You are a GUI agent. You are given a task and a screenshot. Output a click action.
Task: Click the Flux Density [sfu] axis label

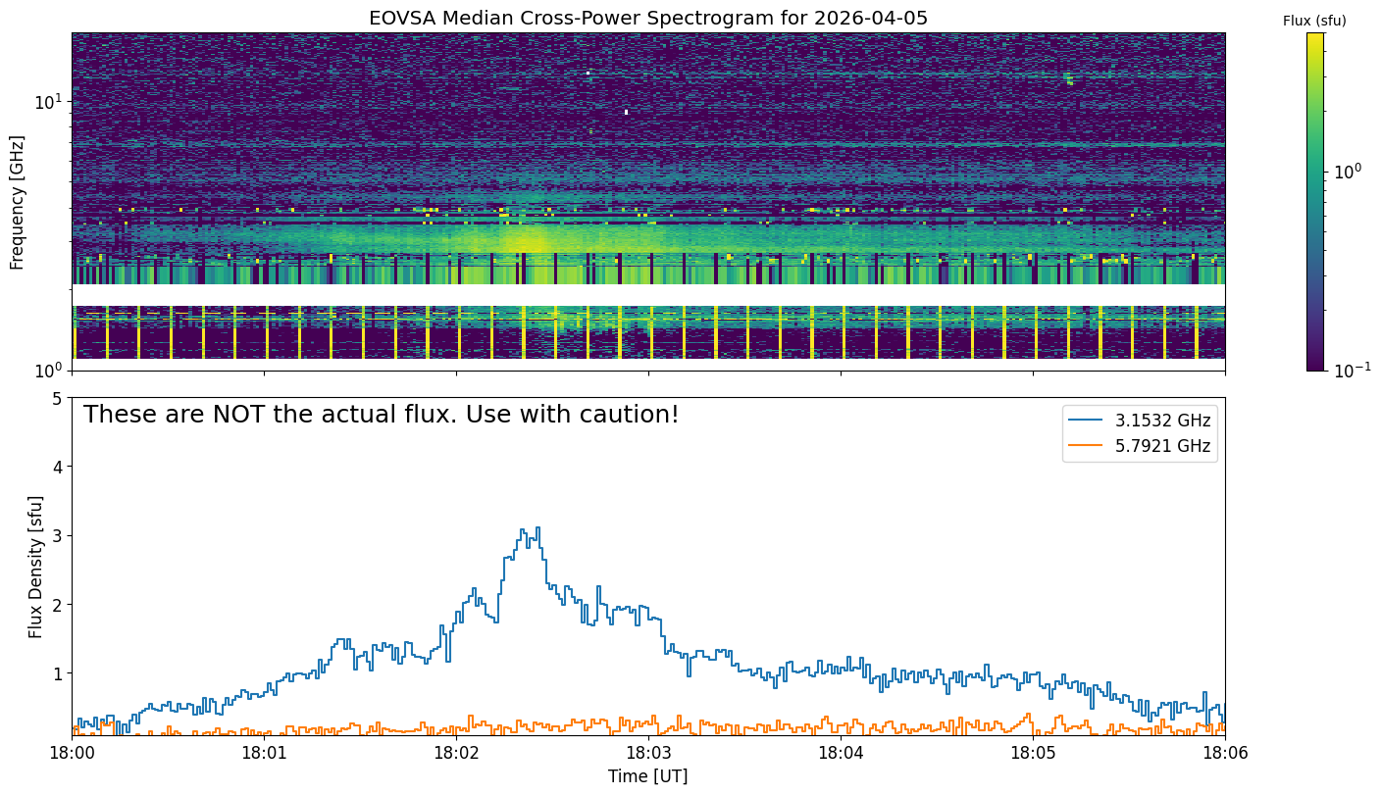(36, 567)
